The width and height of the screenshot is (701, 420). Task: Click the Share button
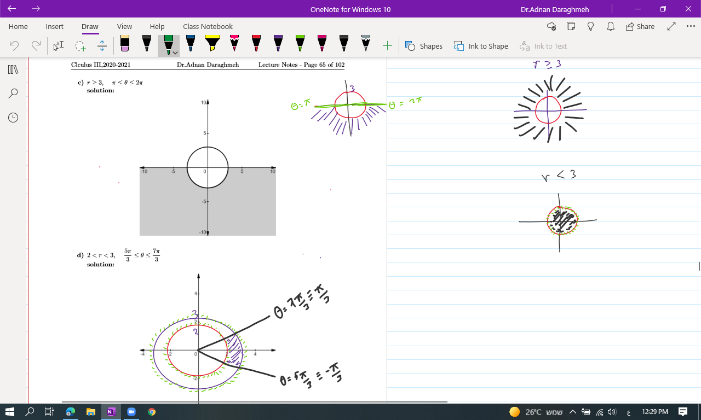click(x=640, y=26)
